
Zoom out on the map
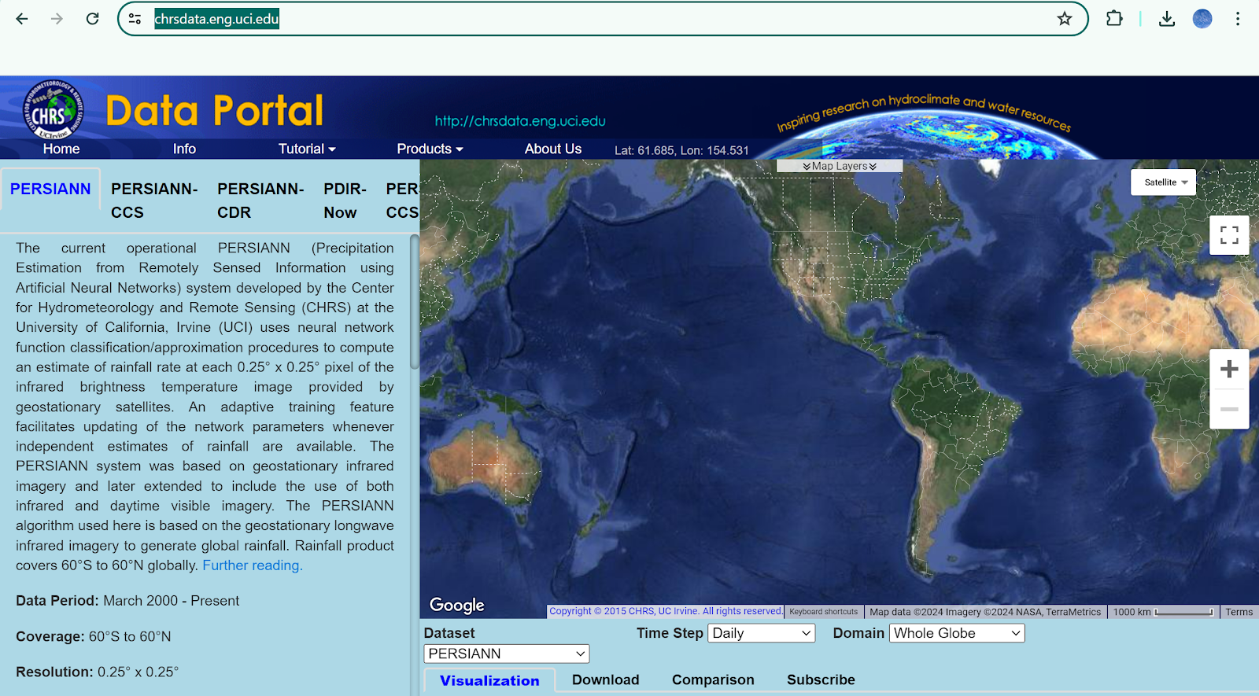pos(1229,409)
